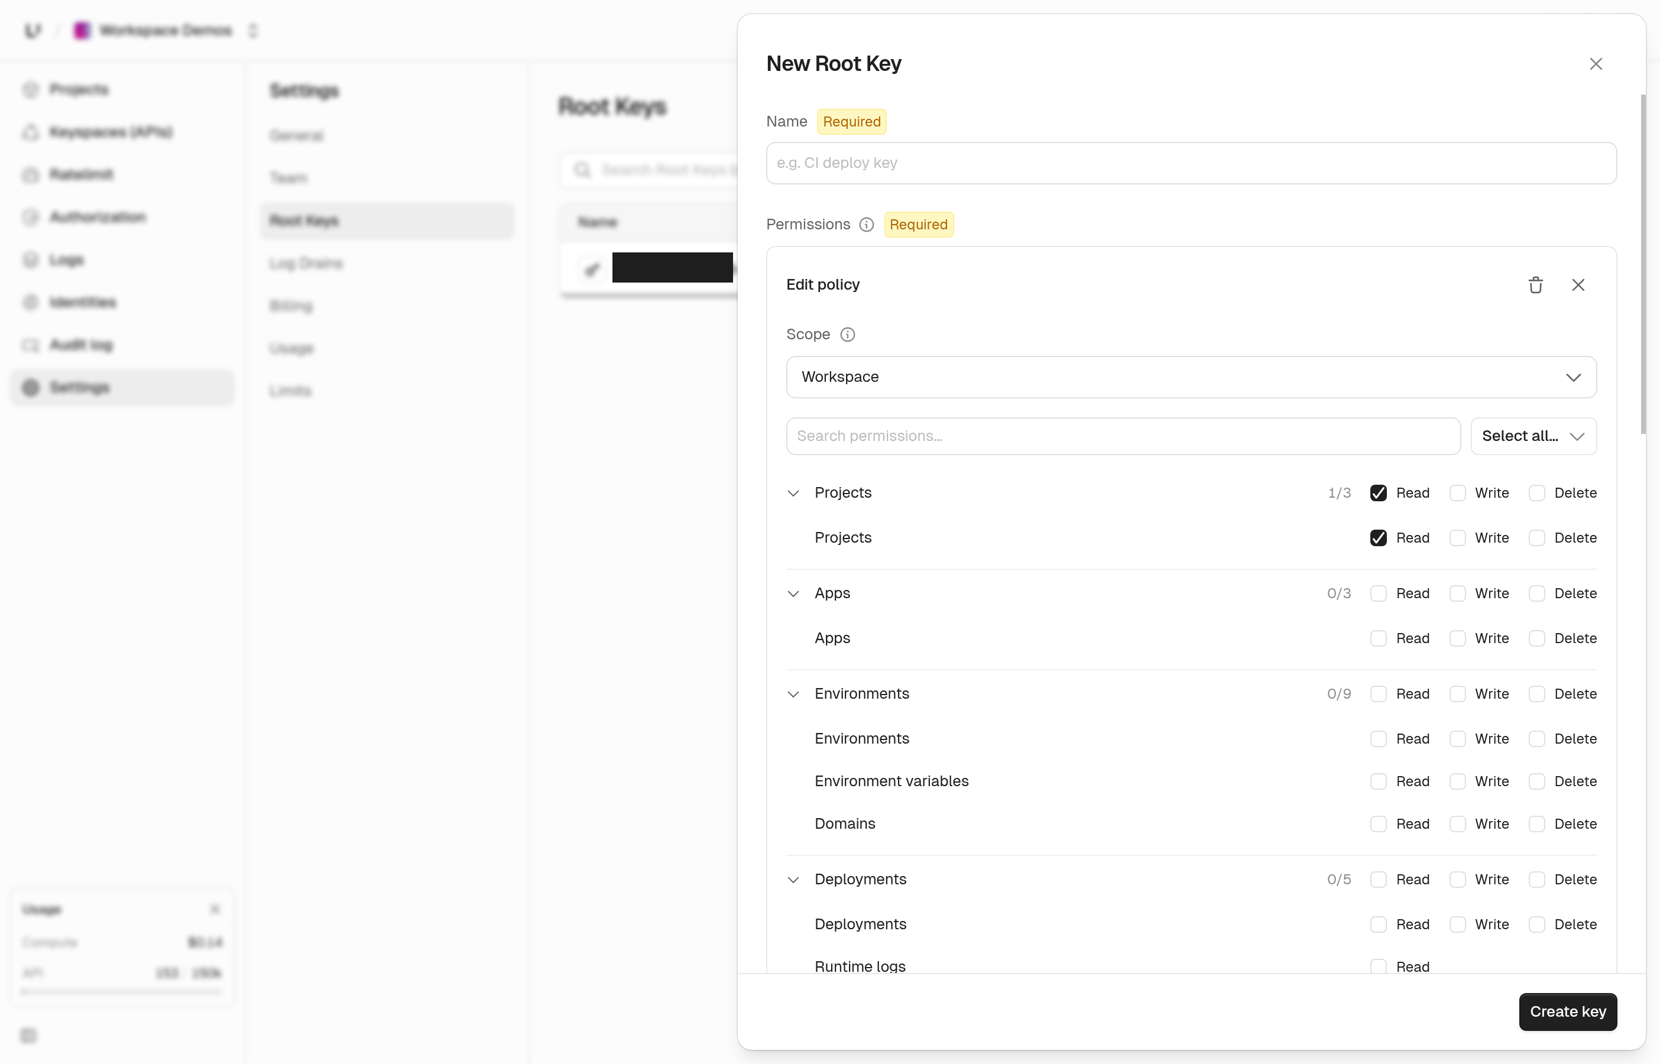This screenshot has height=1064, width=1660.
Task: Click the workspace logo icon
Action: [82, 30]
